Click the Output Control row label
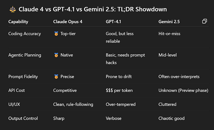This screenshot has width=214, height=130. pyautogui.click(x=23, y=118)
